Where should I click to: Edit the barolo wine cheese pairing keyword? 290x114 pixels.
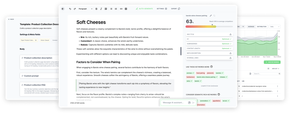pos(211,16)
